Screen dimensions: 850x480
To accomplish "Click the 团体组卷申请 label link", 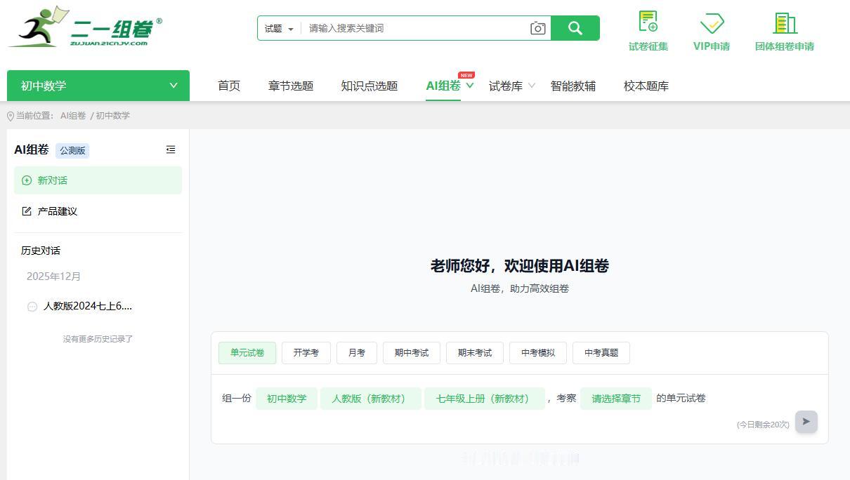I will click(785, 46).
